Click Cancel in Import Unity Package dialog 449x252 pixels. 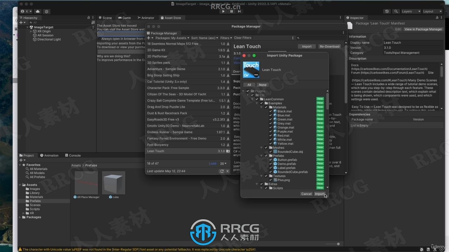coord(306,194)
